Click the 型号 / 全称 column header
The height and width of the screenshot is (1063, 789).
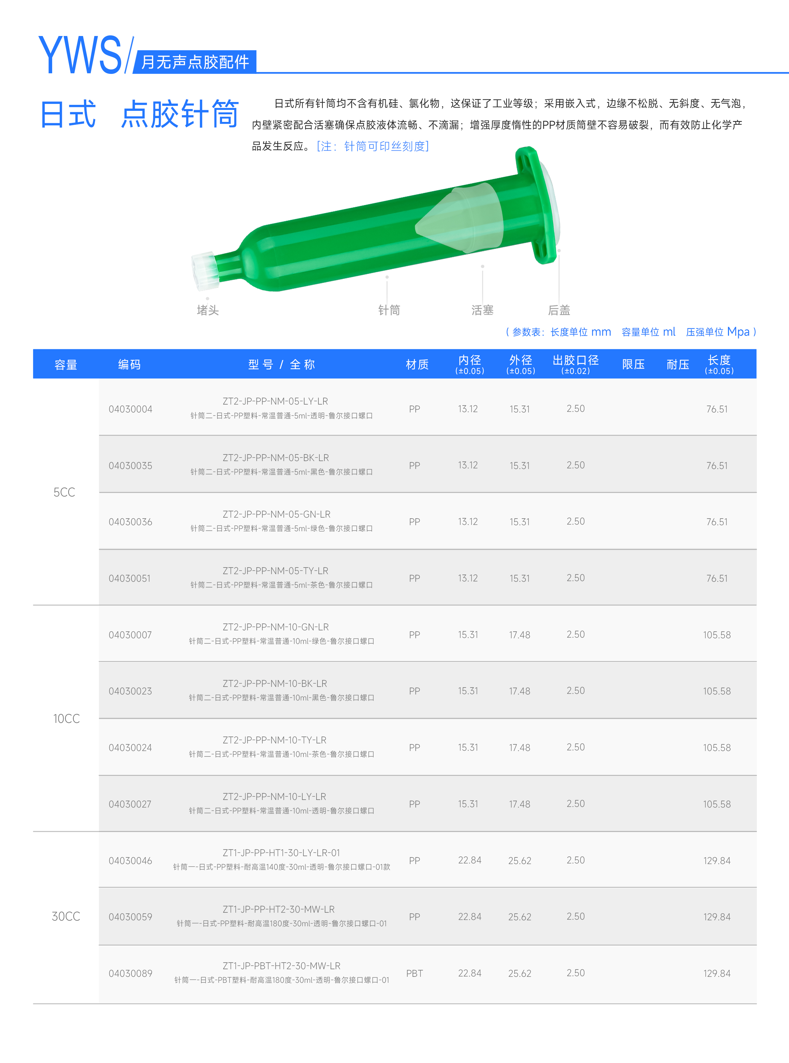click(x=281, y=364)
